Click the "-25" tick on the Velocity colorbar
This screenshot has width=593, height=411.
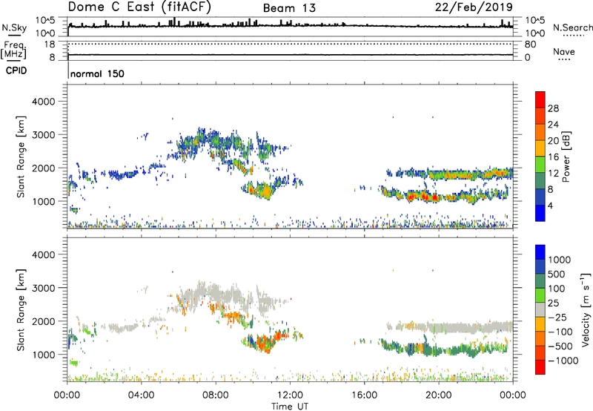point(557,317)
